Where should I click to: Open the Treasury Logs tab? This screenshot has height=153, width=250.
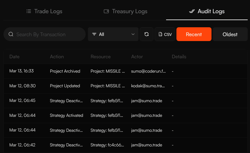126,11
